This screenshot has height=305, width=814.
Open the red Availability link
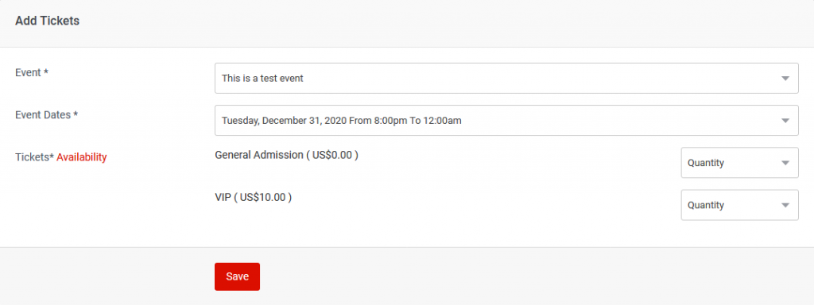(x=82, y=157)
